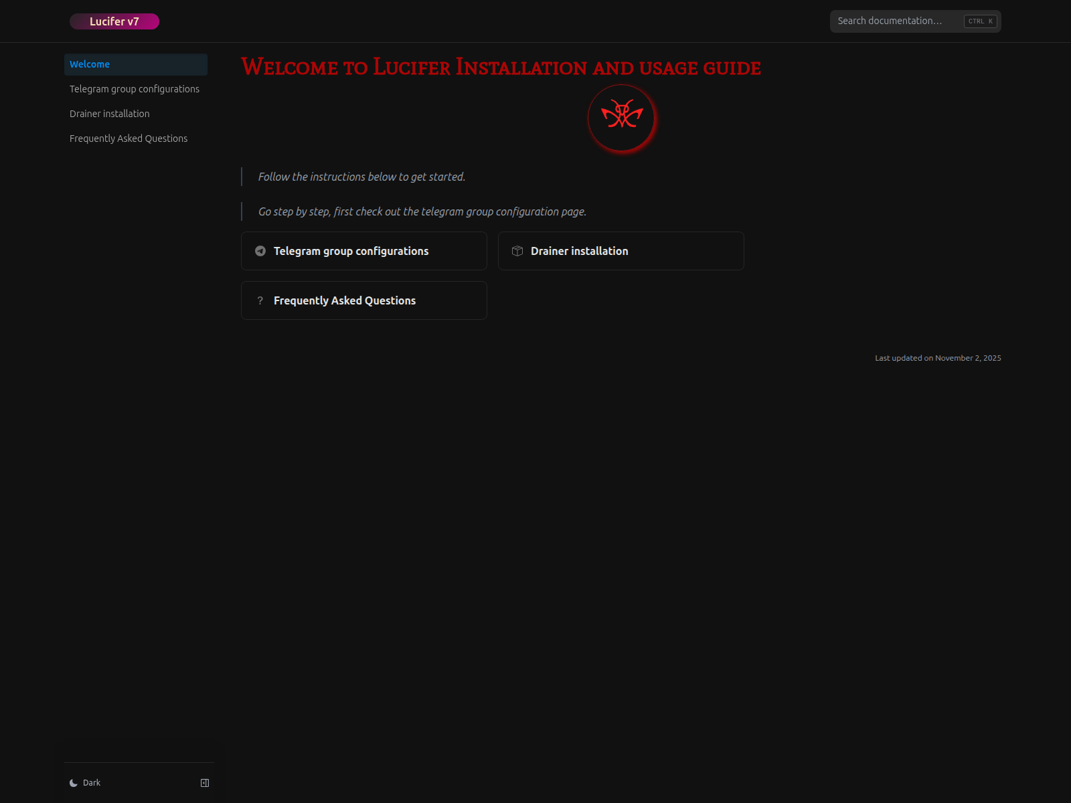Open Drainer installation sidebar link
The image size is (1071, 803).
pyautogui.click(x=136, y=114)
